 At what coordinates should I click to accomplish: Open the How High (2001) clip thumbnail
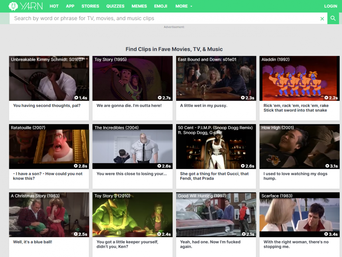pyautogui.click(x=300, y=147)
